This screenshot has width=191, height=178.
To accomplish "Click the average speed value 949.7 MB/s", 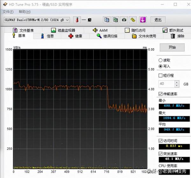I will pos(174,130).
